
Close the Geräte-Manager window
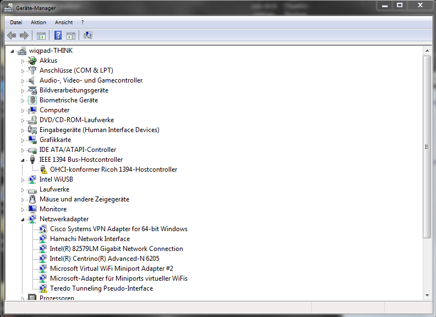(420, 6)
